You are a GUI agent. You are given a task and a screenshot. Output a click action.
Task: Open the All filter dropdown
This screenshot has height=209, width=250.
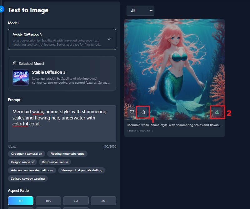tap(140, 11)
